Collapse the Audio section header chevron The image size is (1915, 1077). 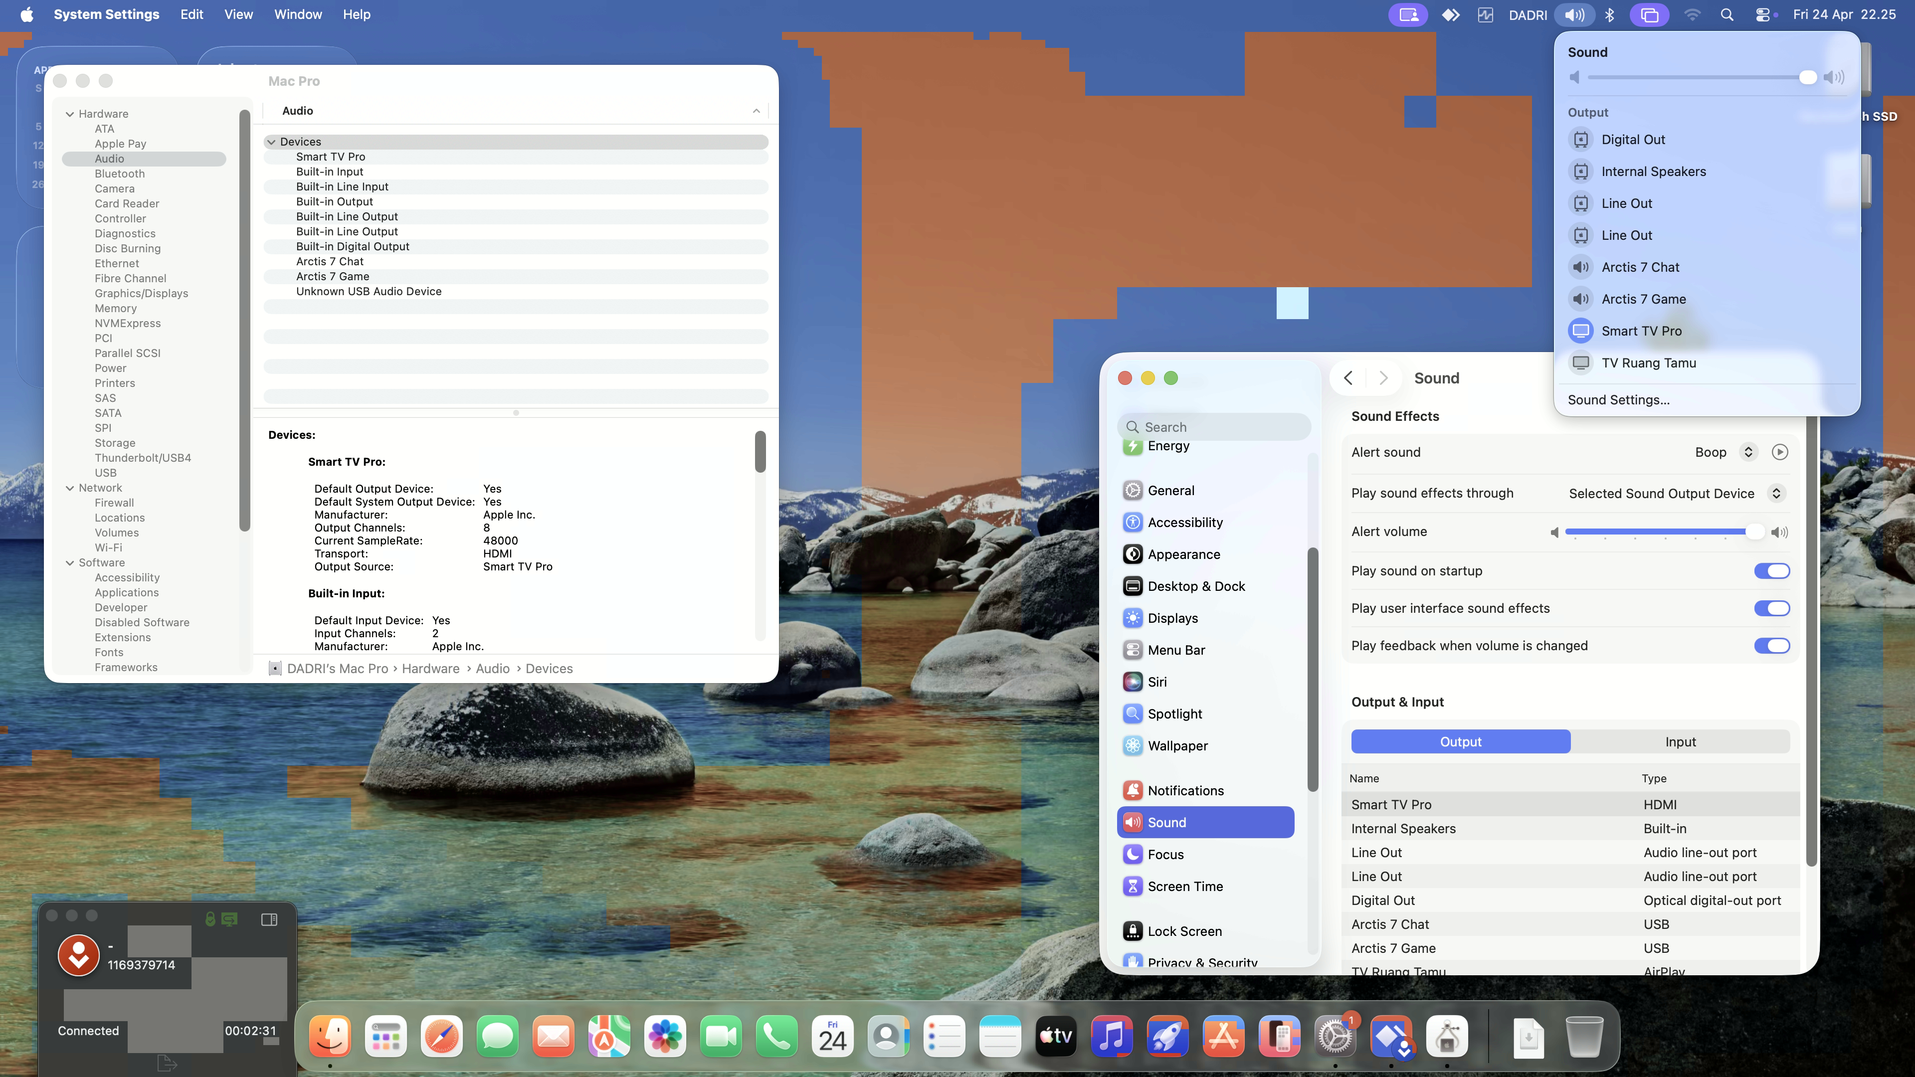point(756,111)
